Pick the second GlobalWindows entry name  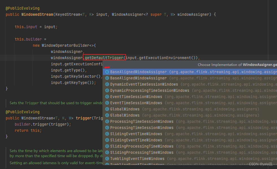pos(125,115)
